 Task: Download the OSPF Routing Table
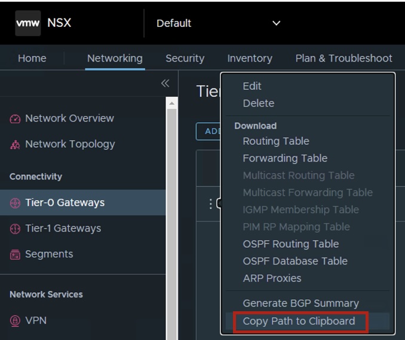tap(290, 244)
